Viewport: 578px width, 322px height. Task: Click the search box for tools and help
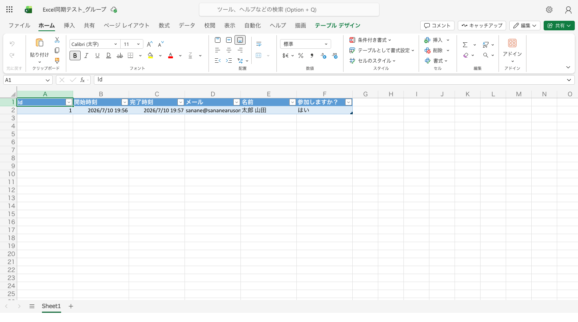click(x=289, y=10)
